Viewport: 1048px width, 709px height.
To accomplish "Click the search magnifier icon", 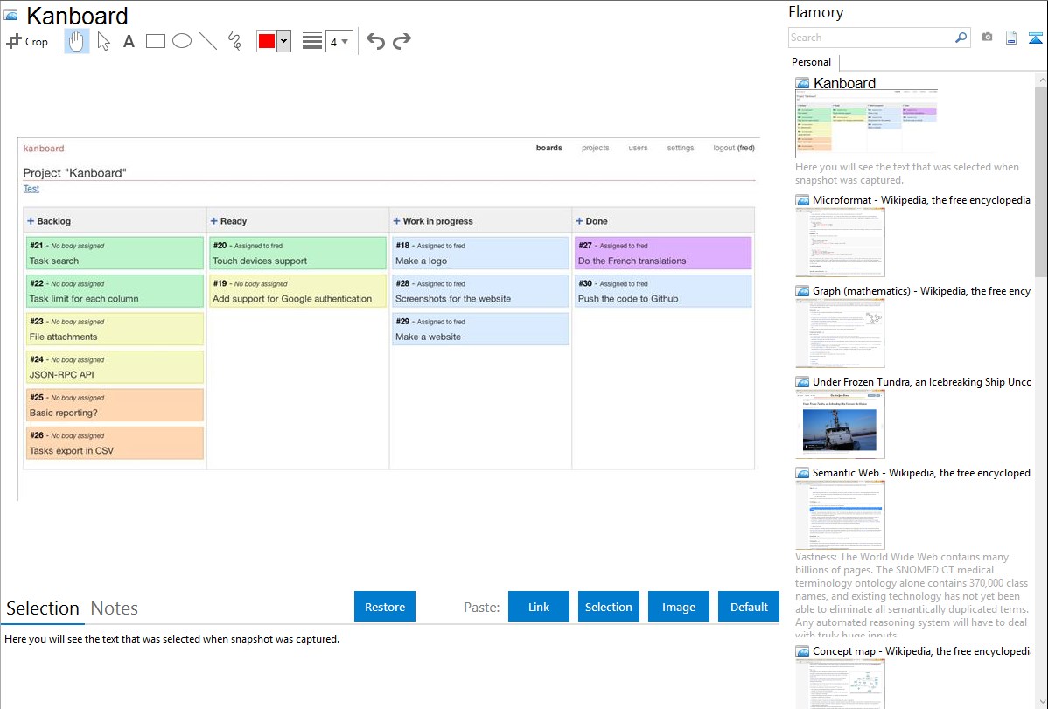I will point(961,38).
